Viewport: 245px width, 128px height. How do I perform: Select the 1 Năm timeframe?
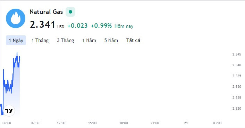89,41
